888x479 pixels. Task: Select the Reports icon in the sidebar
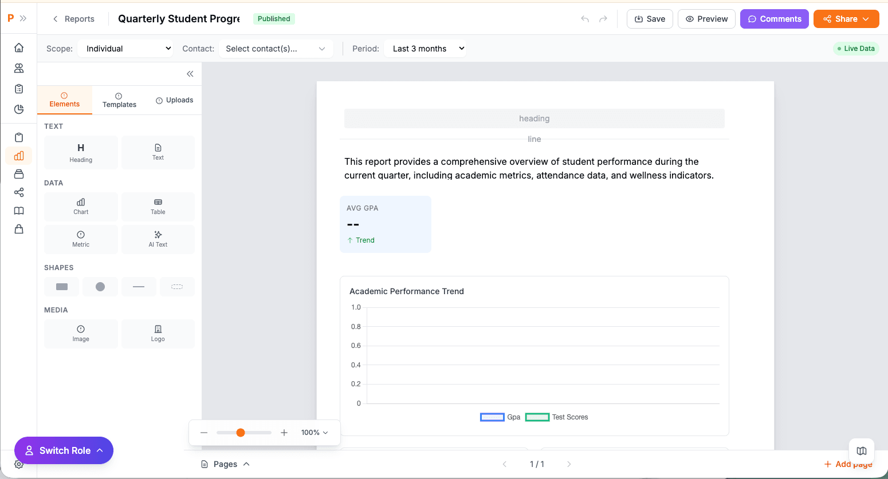(x=19, y=156)
